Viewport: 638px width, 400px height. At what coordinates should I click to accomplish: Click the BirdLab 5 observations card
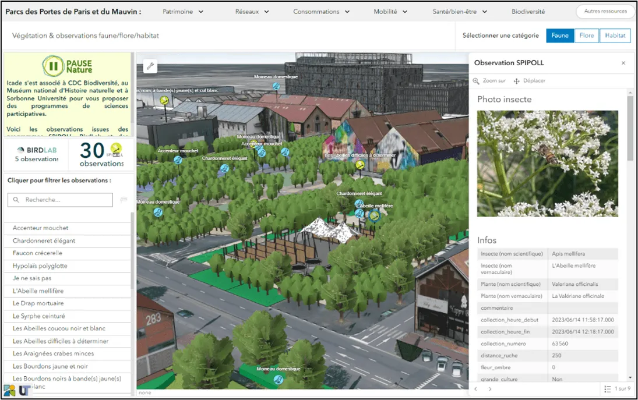(x=37, y=154)
